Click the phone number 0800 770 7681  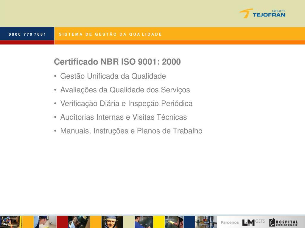tap(27, 34)
